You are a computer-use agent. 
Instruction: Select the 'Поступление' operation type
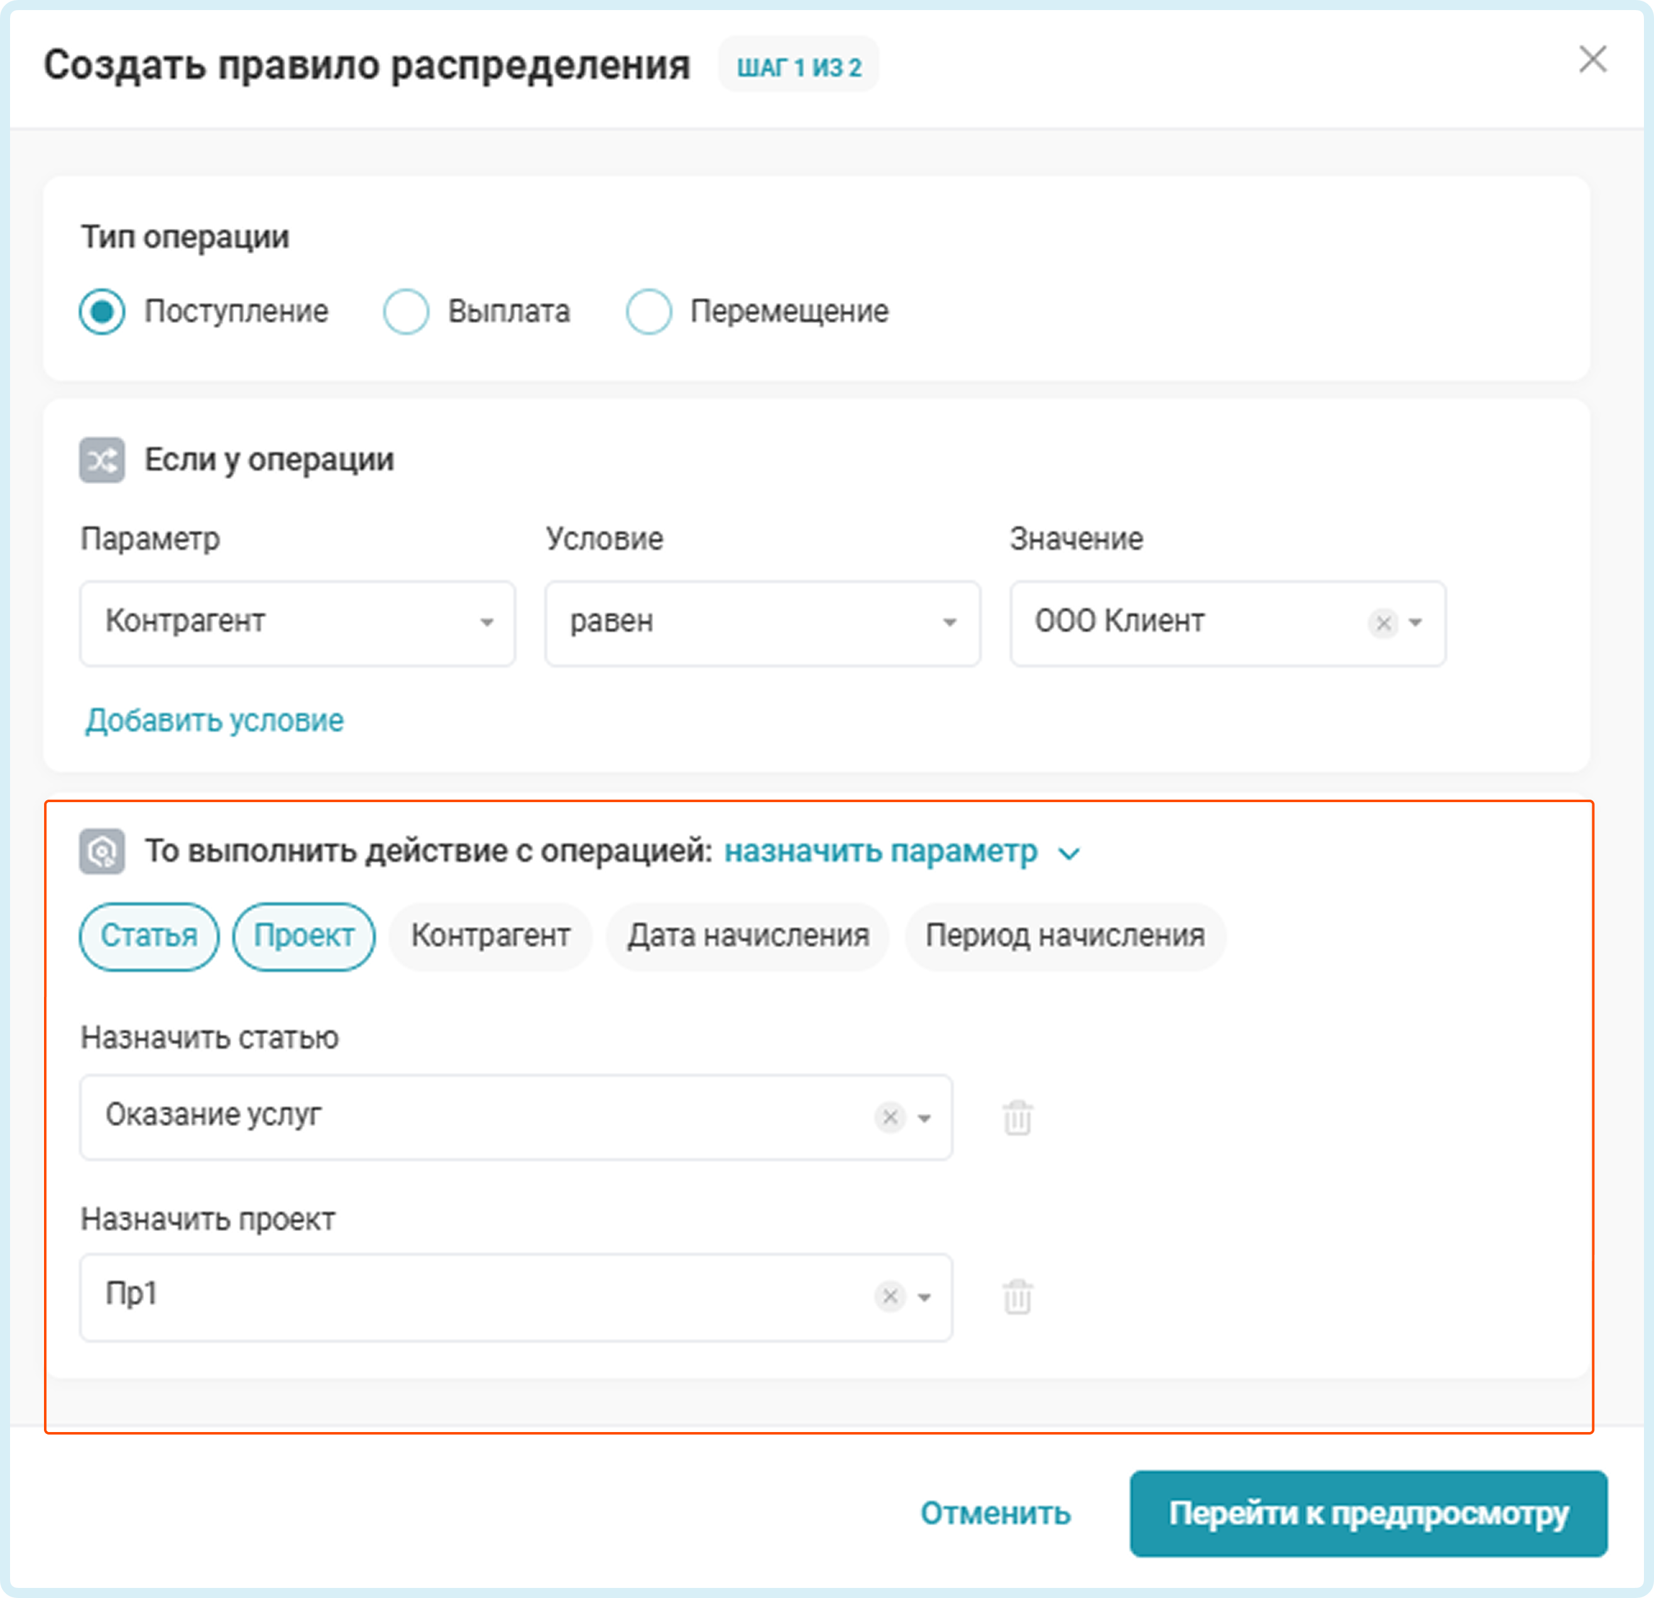103,312
